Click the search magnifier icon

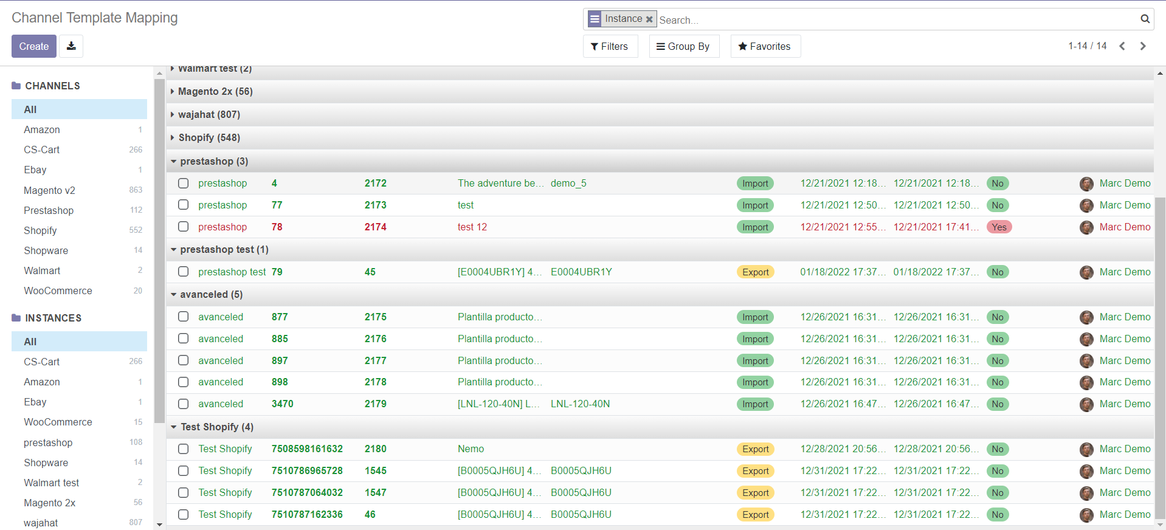tap(1145, 19)
